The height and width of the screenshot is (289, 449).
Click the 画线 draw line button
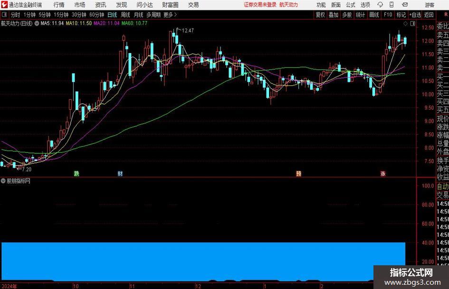374,15
